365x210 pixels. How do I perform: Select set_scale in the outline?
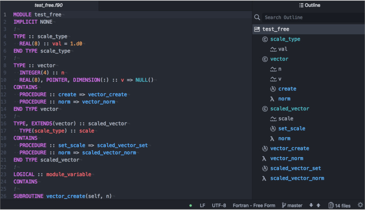292,129
